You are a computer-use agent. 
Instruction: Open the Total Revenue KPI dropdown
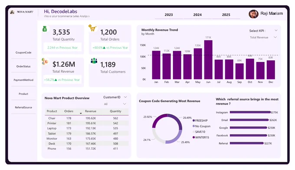[263, 37]
